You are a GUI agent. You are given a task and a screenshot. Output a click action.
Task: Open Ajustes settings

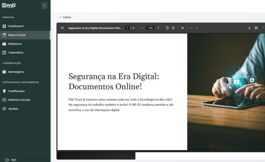13,109
